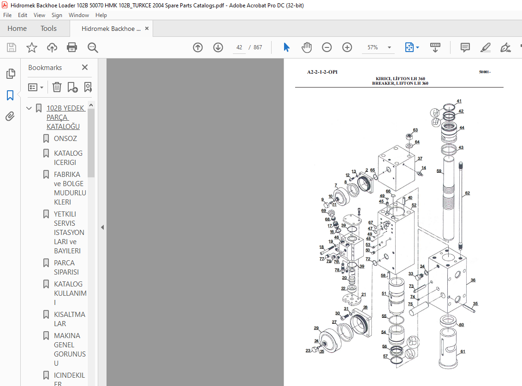This screenshot has height=386, width=522.
Task: Toggle the Bookmarks panel icon
Action: coord(10,95)
